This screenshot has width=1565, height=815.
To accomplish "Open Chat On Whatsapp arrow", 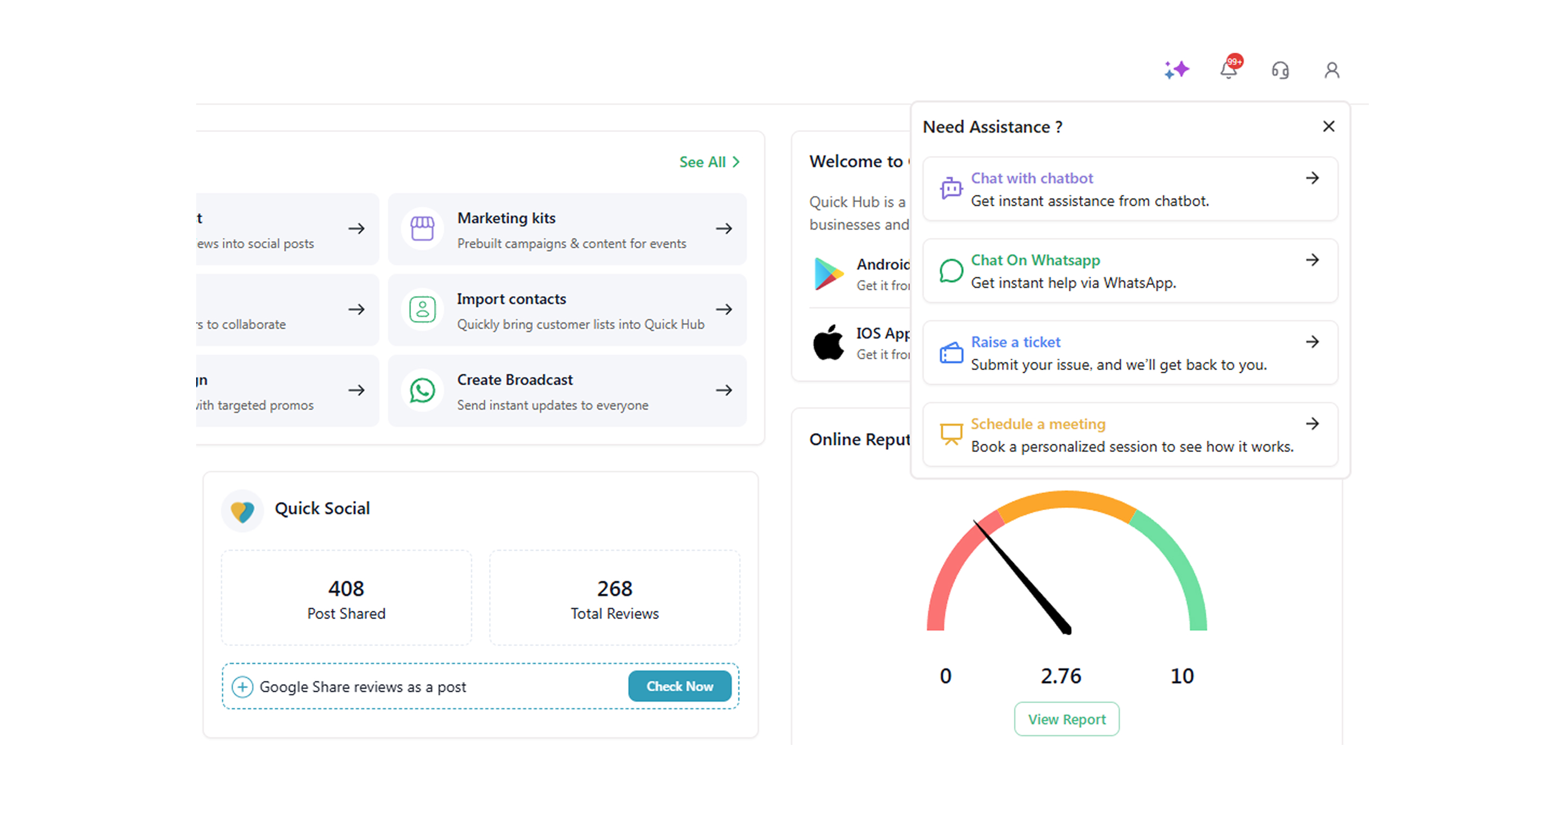I will pos(1312,260).
